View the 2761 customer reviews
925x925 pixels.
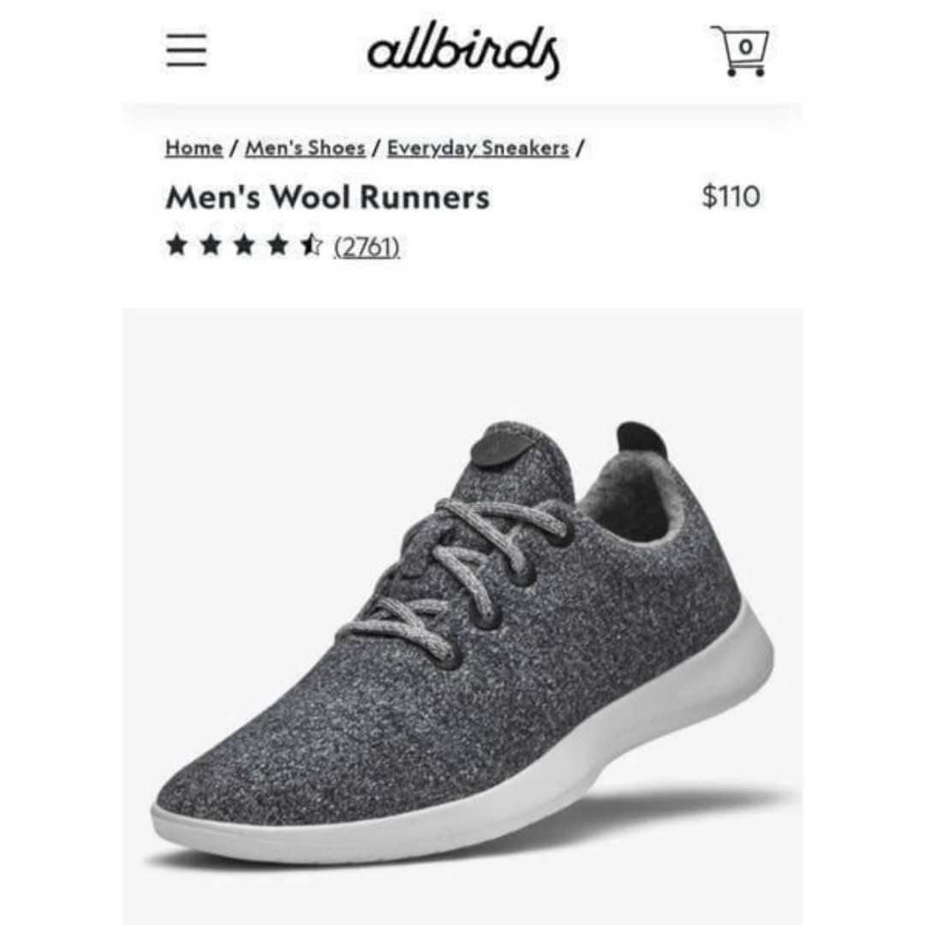tap(367, 246)
